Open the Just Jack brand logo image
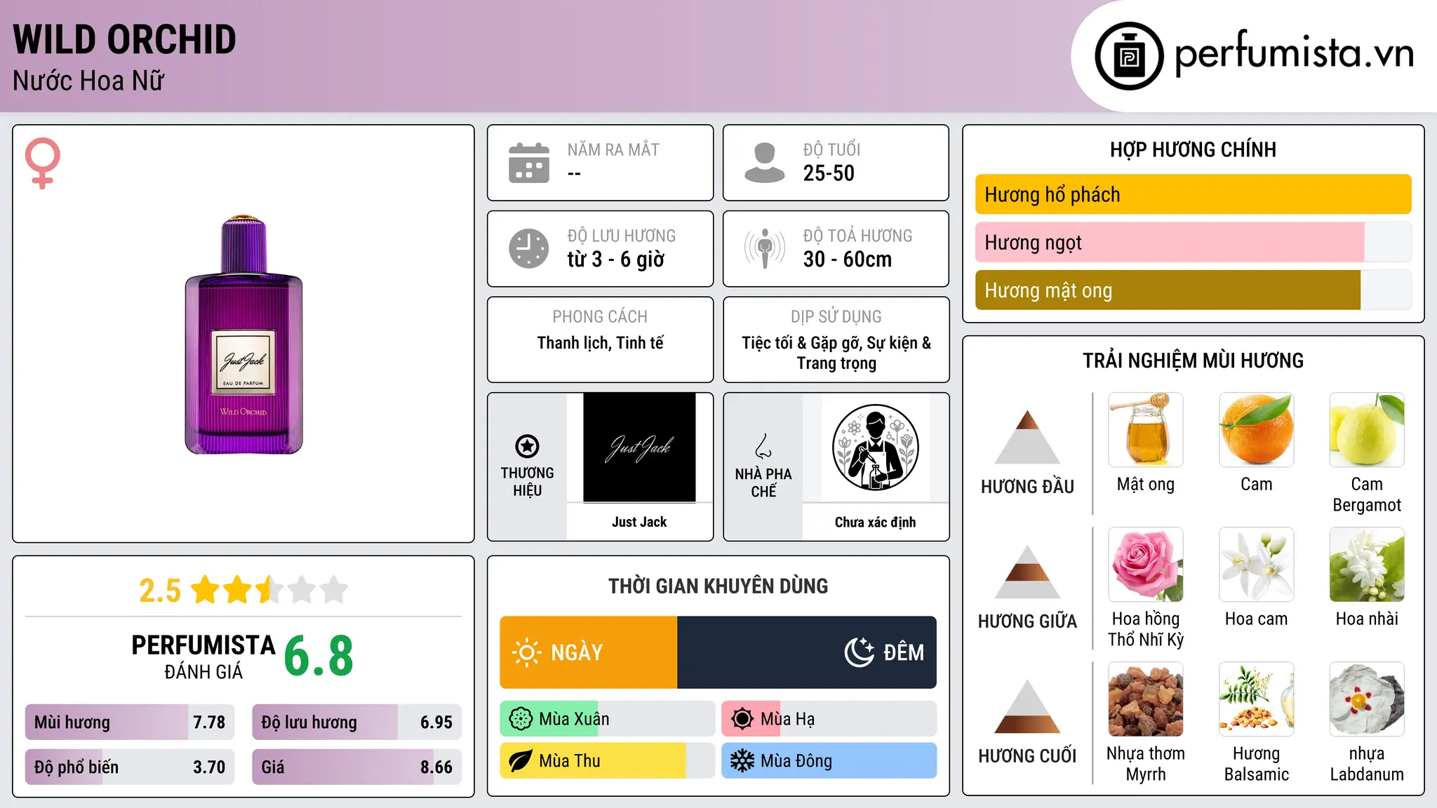The image size is (1437, 808). (639, 447)
